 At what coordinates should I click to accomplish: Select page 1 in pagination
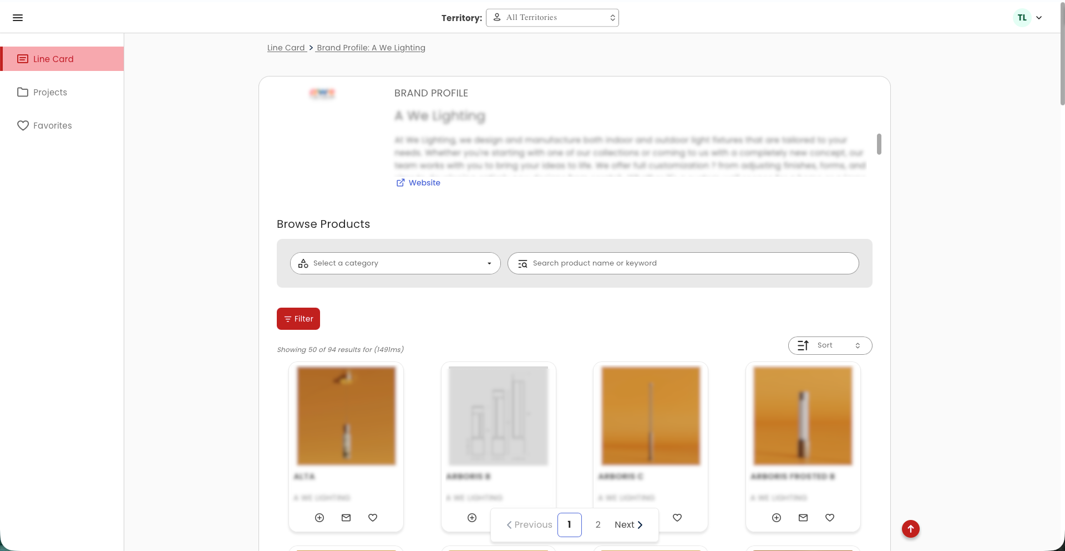(570, 525)
